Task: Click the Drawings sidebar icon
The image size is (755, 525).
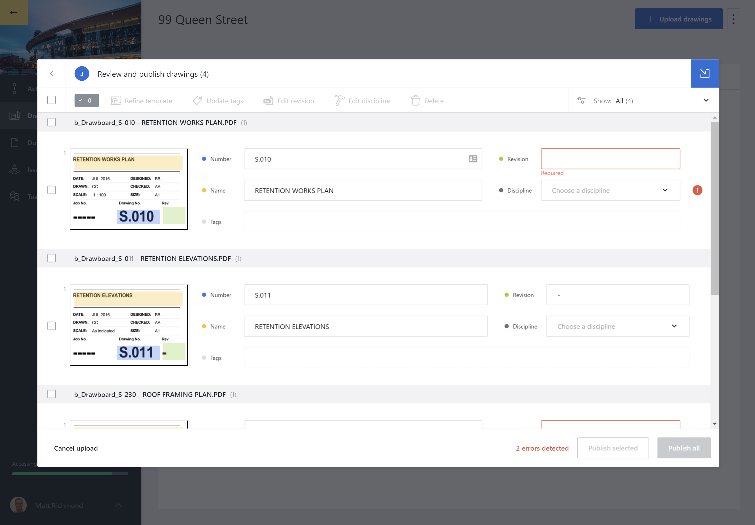Action: pos(14,115)
